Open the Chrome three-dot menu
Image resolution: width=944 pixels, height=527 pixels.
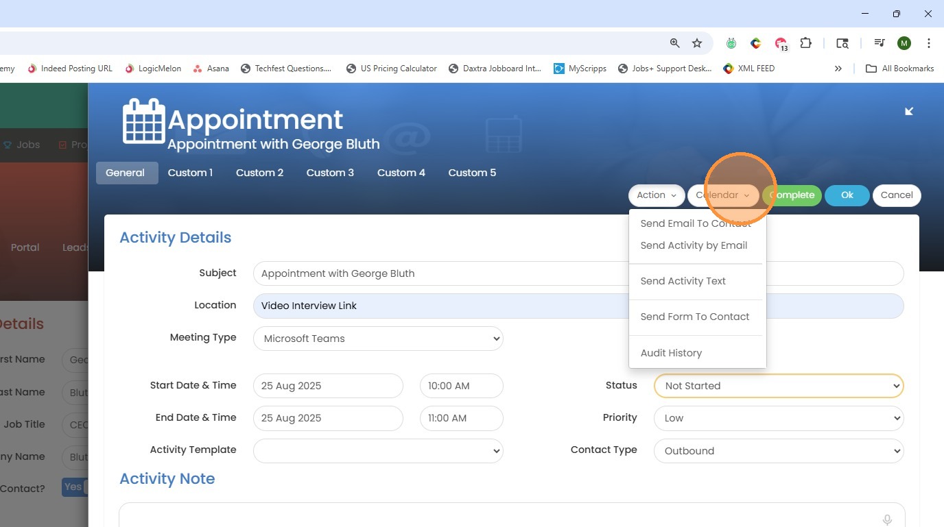point(929,43)
